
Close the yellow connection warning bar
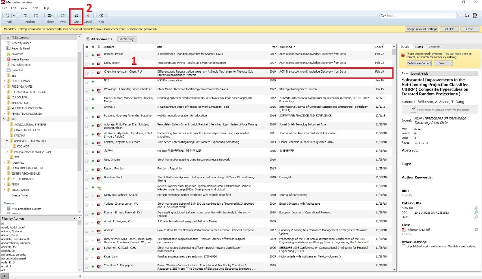coord(470,29)
